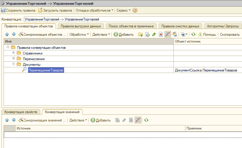
Task: Move value down with lower arrow icon
Action: tap(14, 120)
